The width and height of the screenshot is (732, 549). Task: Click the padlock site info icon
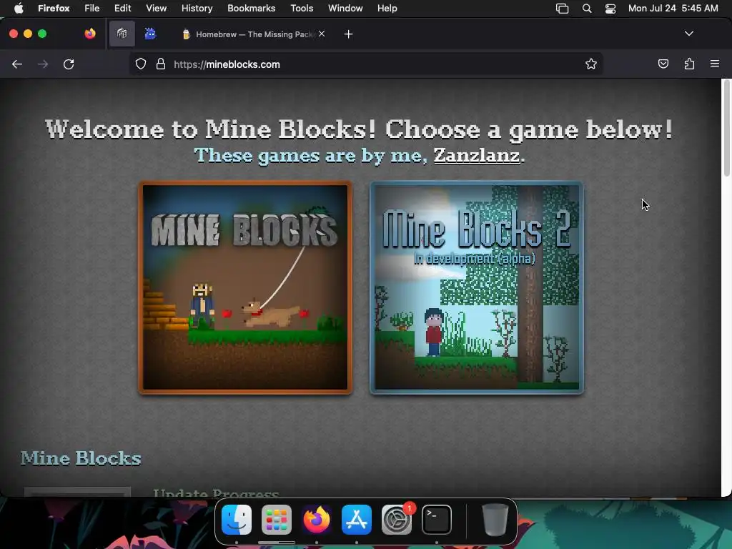click(161, 64)
